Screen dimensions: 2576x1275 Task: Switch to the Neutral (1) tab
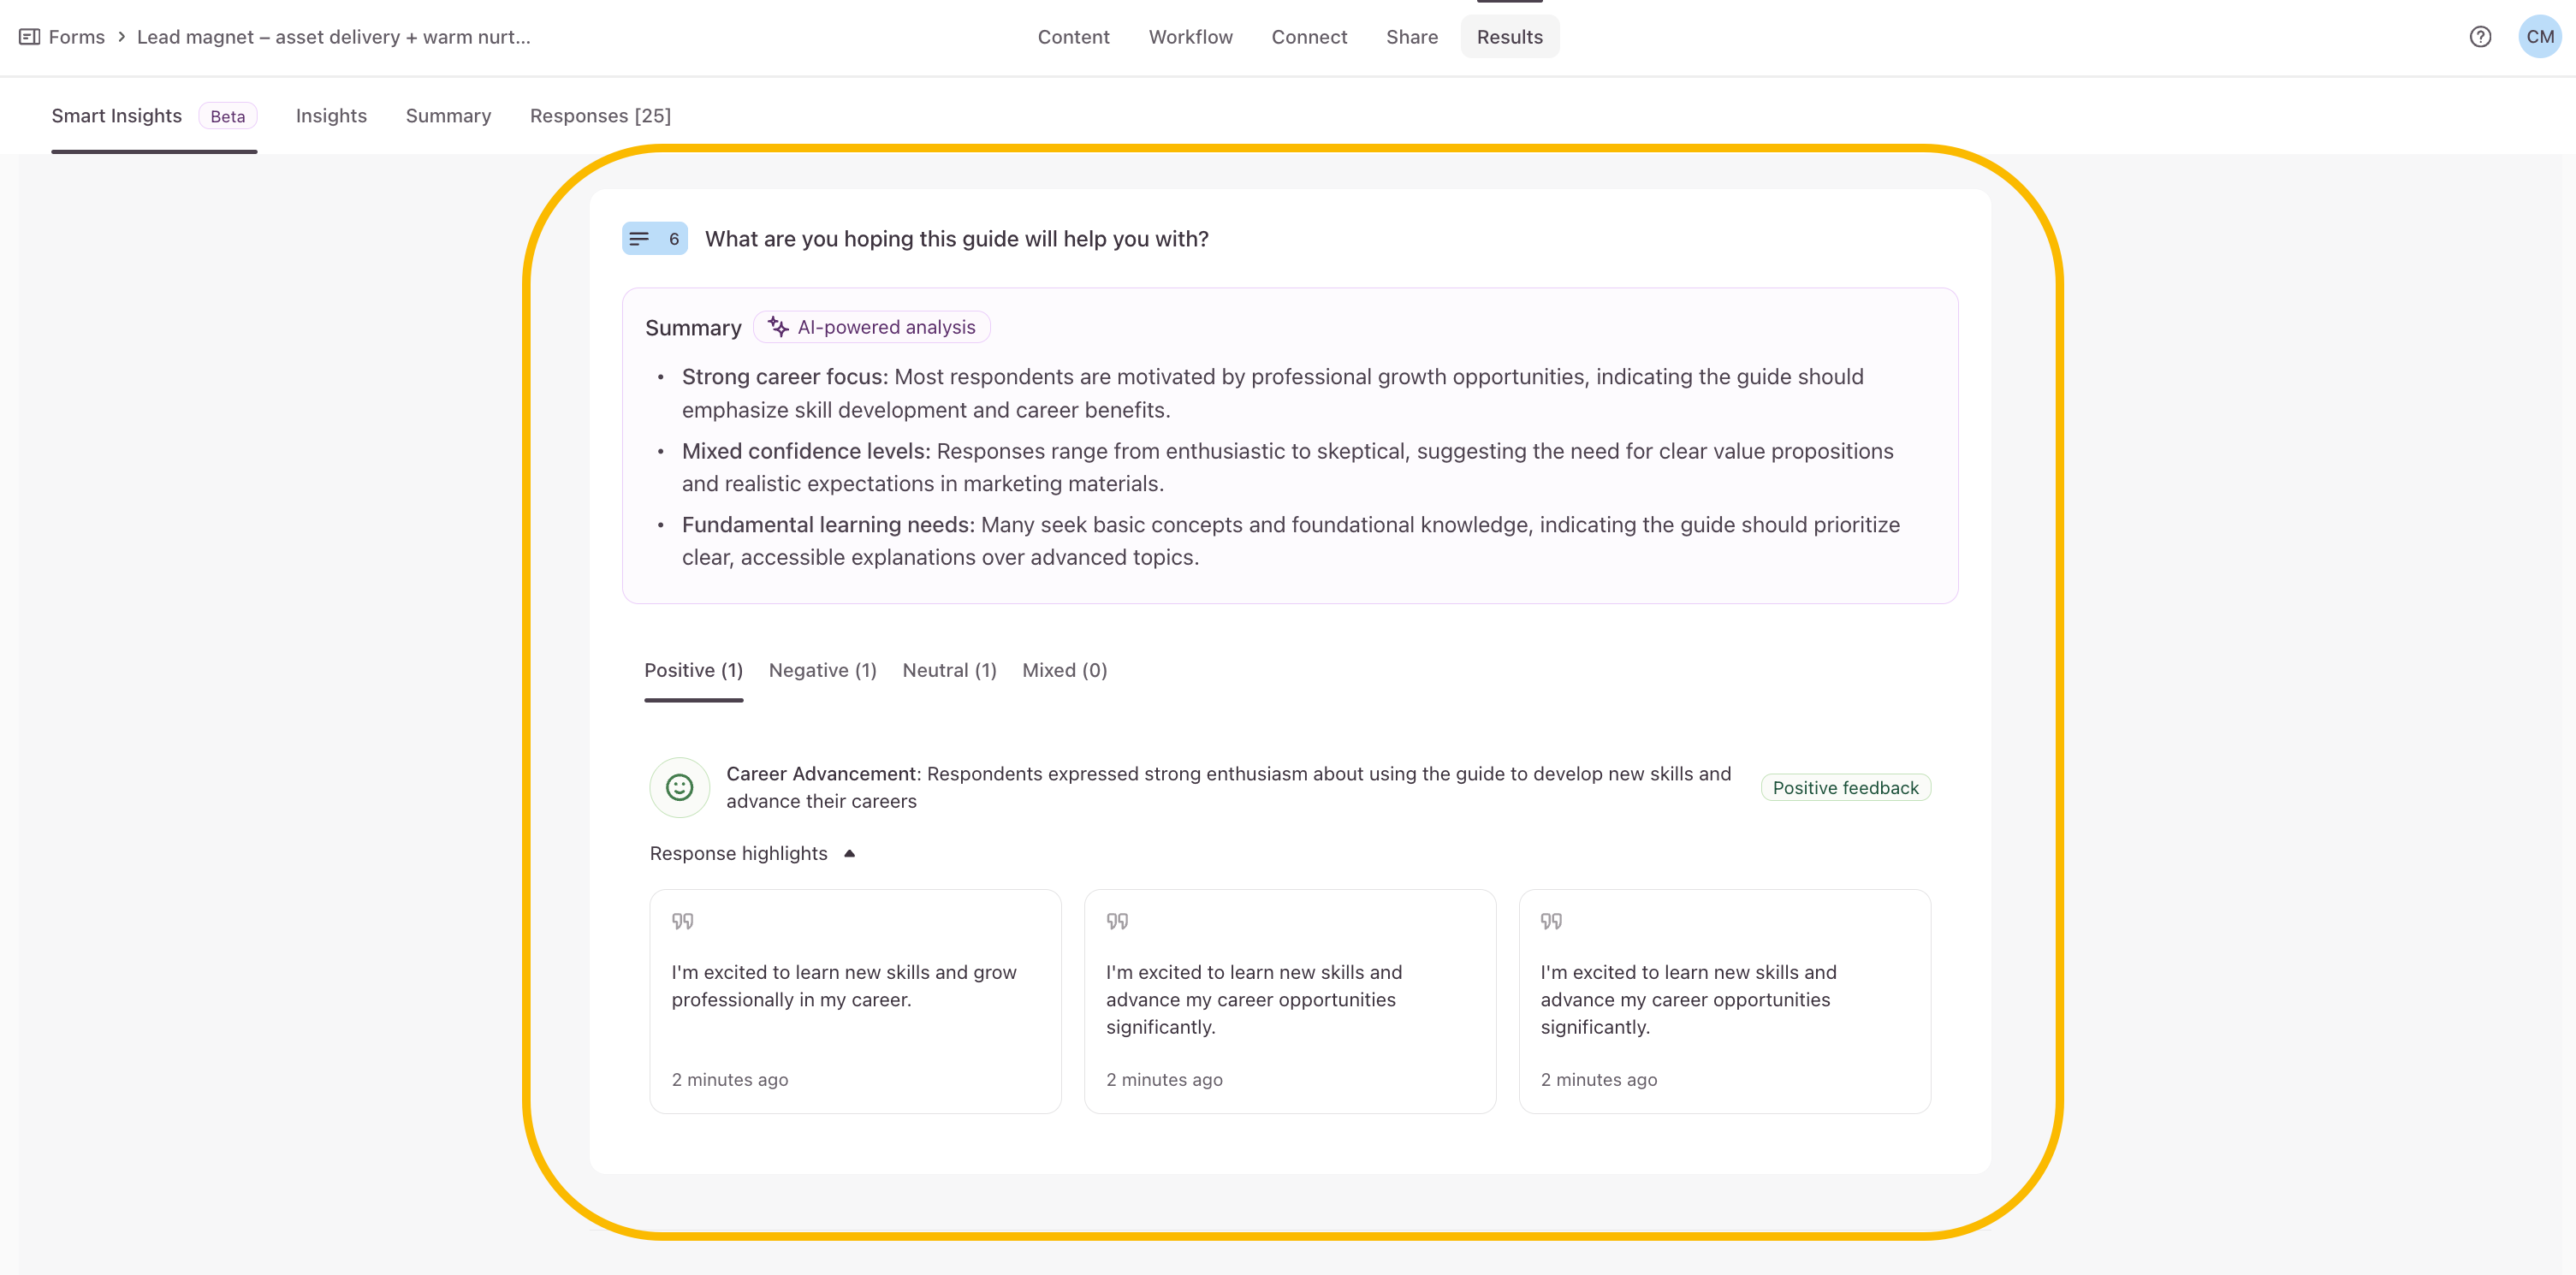click(949, 670)
